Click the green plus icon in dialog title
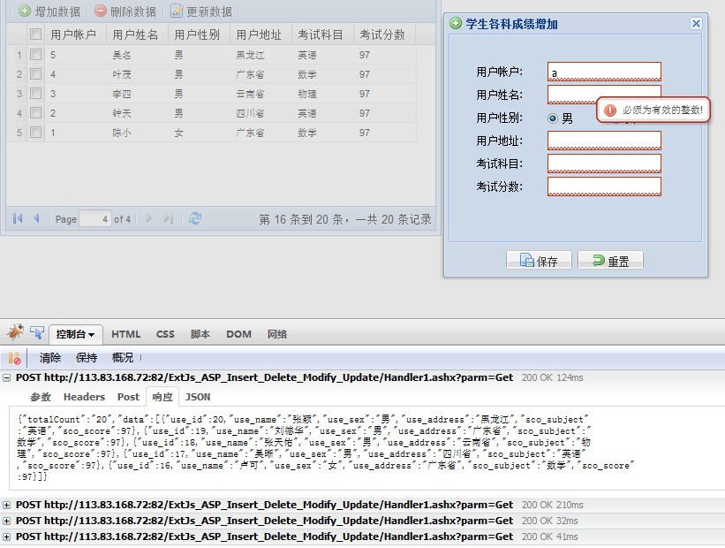 (x=456, y=23)
